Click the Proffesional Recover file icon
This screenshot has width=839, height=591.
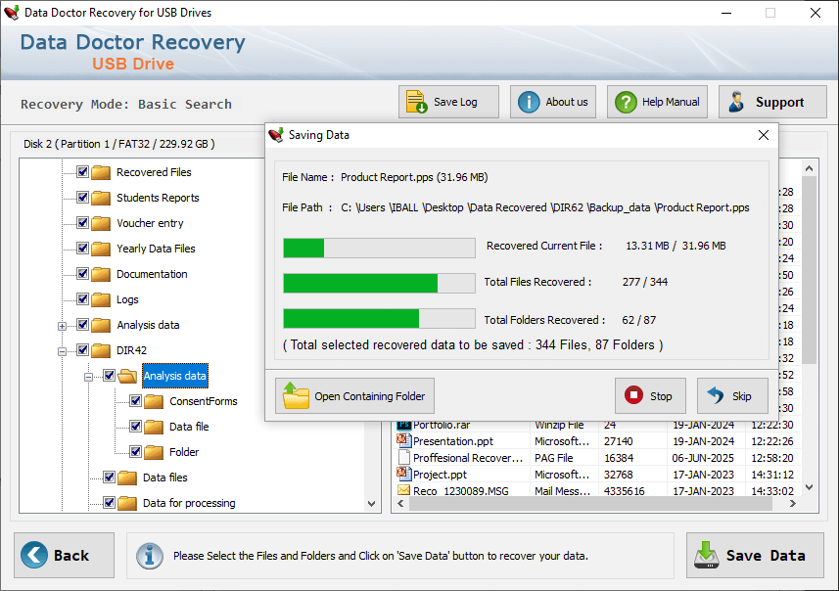click(404, 457)
